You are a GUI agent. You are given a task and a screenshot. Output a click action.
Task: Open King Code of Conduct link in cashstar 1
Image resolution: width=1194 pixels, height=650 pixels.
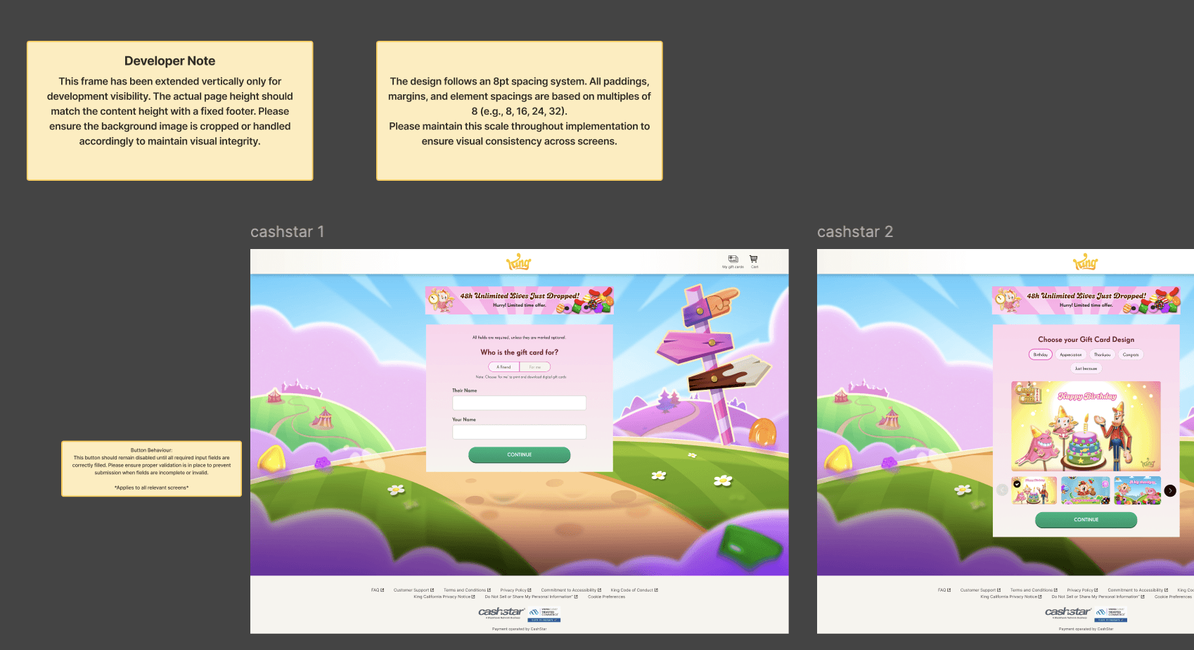(x=634, y=590)
